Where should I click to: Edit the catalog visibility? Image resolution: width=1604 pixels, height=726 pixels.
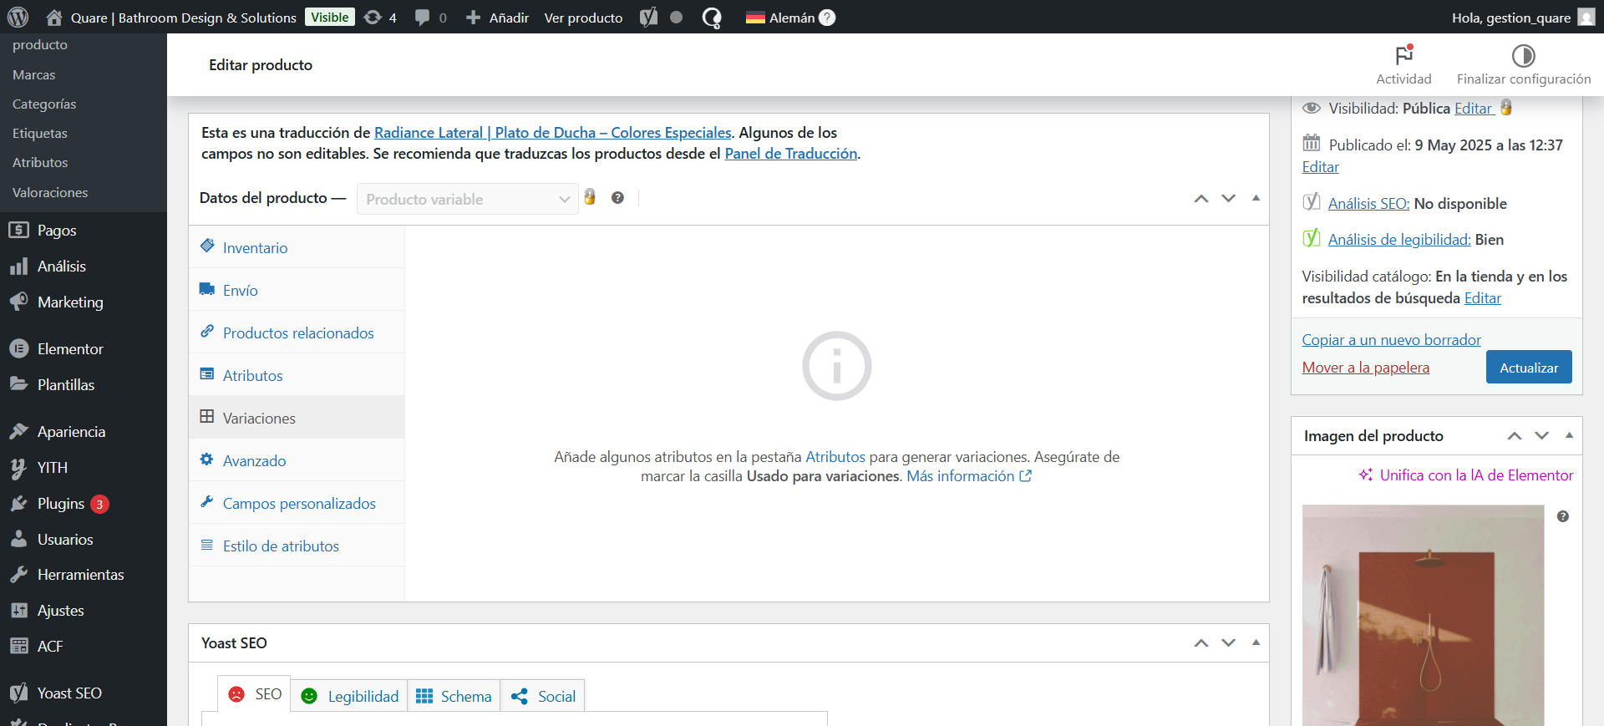tap(1482, 298)
